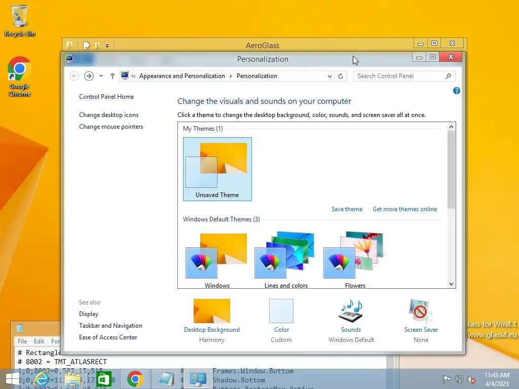519x389 pixels.
Task: Open the Edit menu in the Notepad window
Action: point(39,341)
